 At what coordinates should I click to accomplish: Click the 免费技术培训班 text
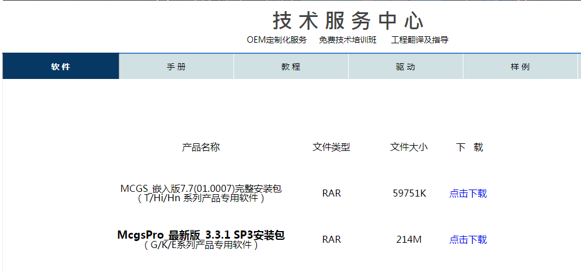click(348, 40)
